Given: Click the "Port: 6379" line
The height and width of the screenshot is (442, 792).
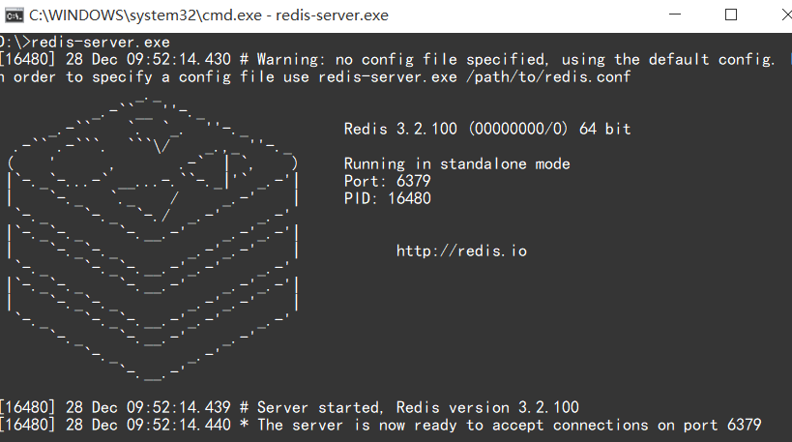Looking at the screenshot, I should pyautogui.click(x=387, y=181).
